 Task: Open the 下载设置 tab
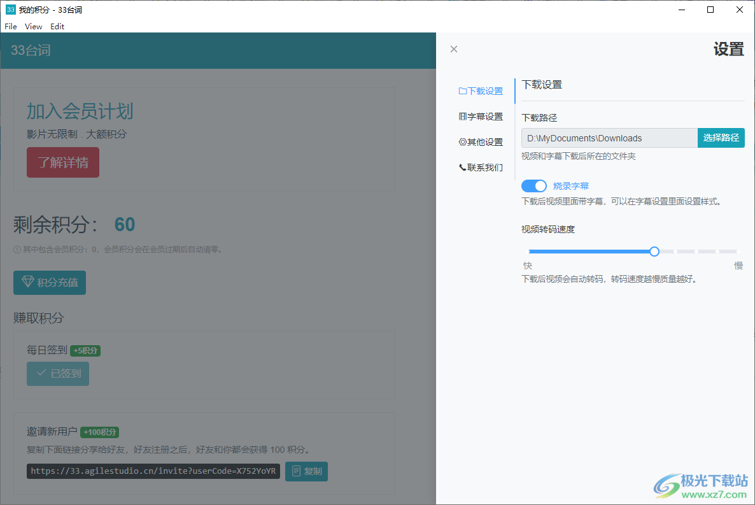click(481, 91)
